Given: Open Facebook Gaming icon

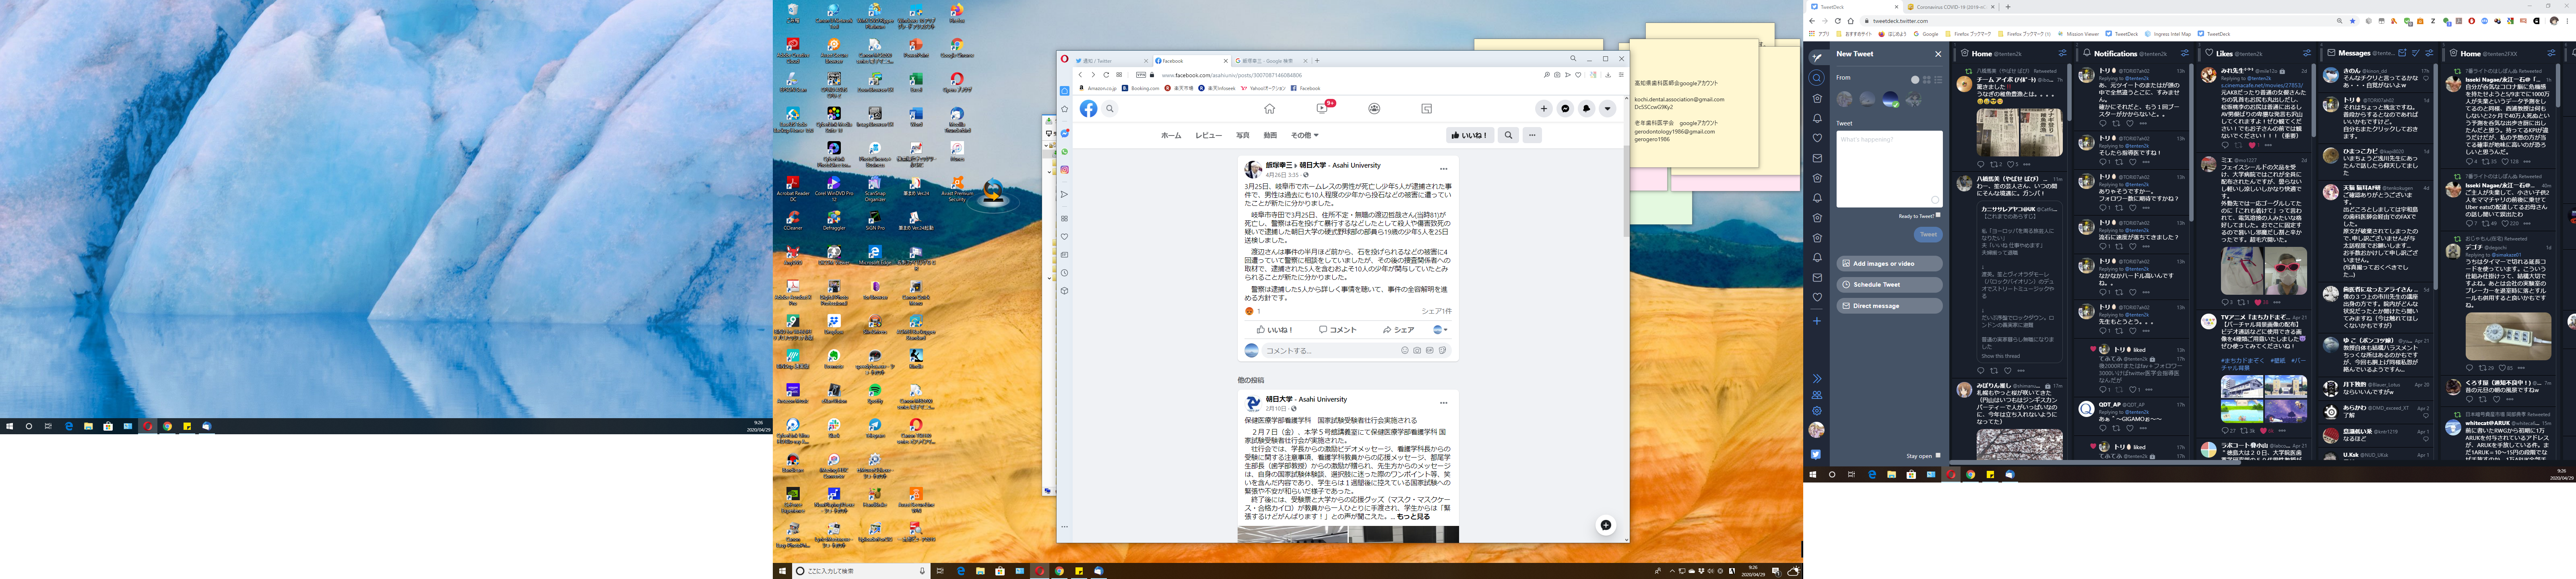Looking at the screenshot, I should point(1427,109).
